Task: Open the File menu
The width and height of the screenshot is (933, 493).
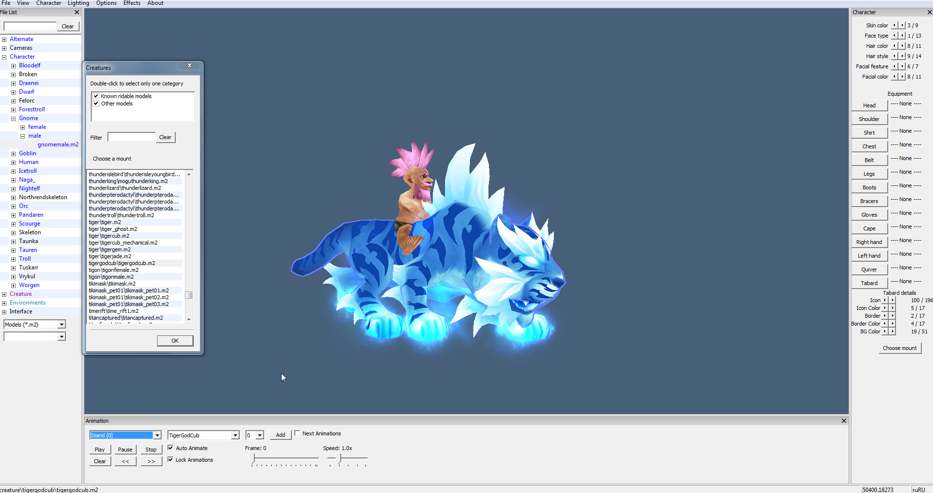Action: [x=6, y=3]
